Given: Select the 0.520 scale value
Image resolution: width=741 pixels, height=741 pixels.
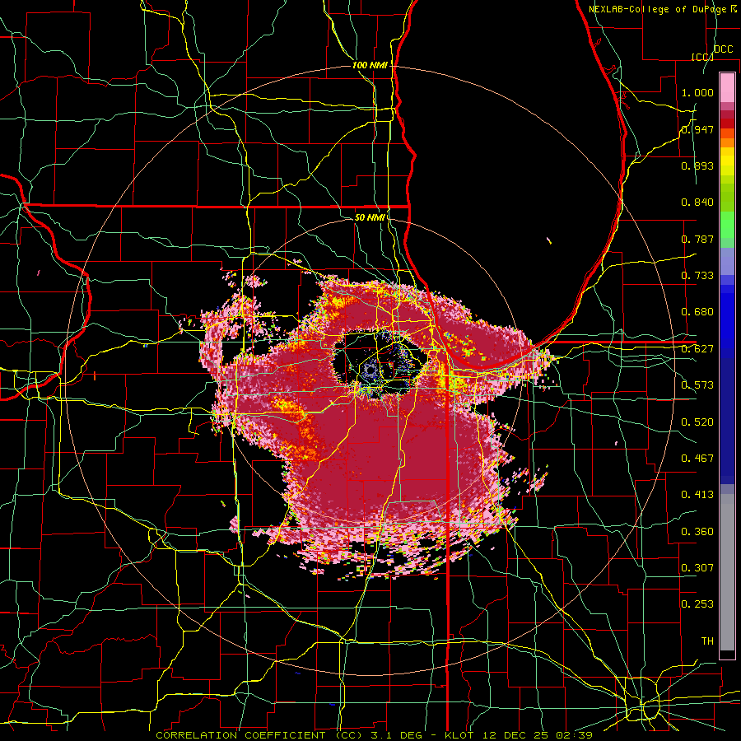Looking at the screenshot, I should point(697,422).
